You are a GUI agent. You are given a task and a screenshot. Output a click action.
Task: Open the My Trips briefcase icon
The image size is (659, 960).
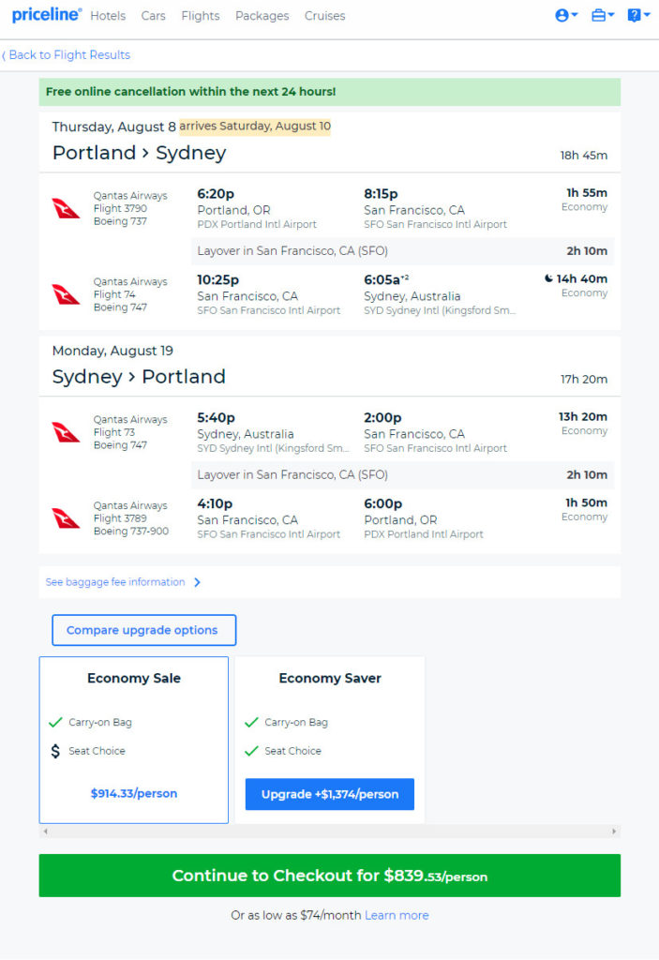click(602, 15)
